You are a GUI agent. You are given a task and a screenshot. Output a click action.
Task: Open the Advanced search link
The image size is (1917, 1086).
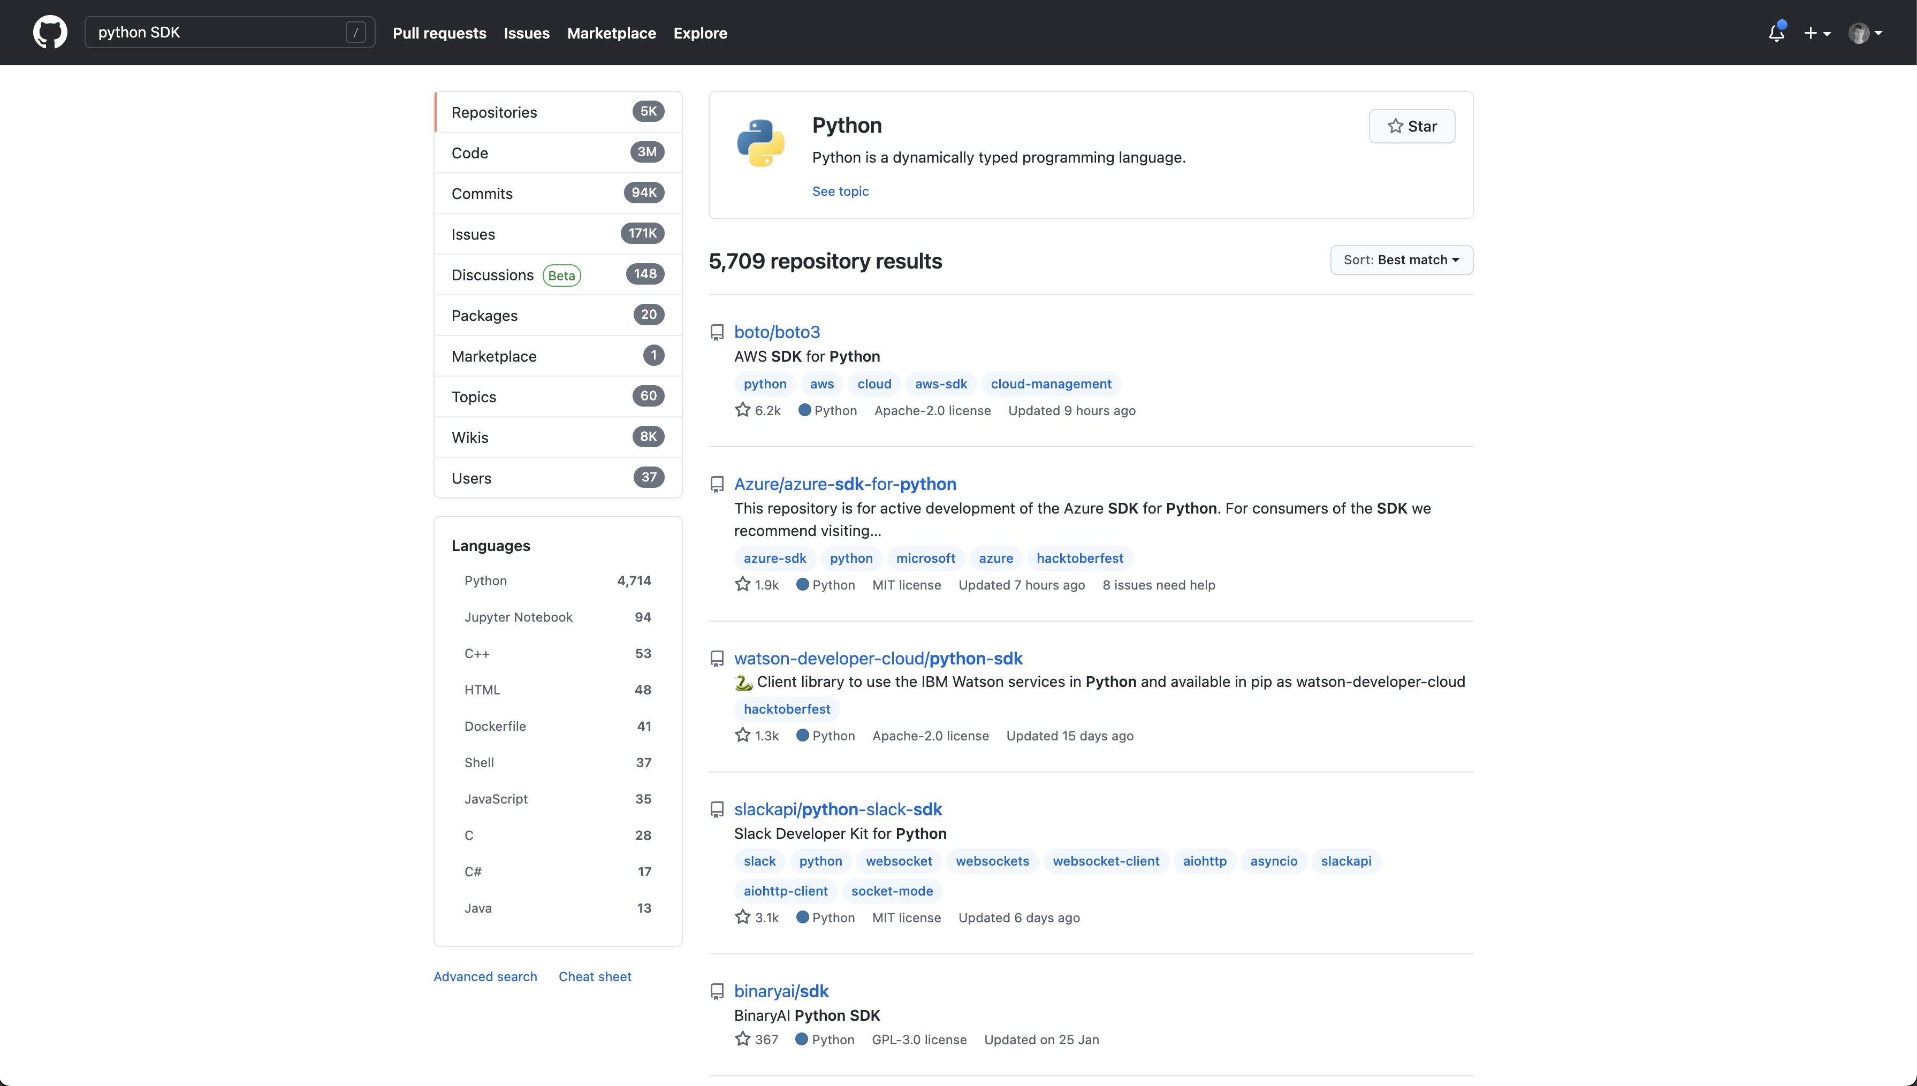point(485,976)
